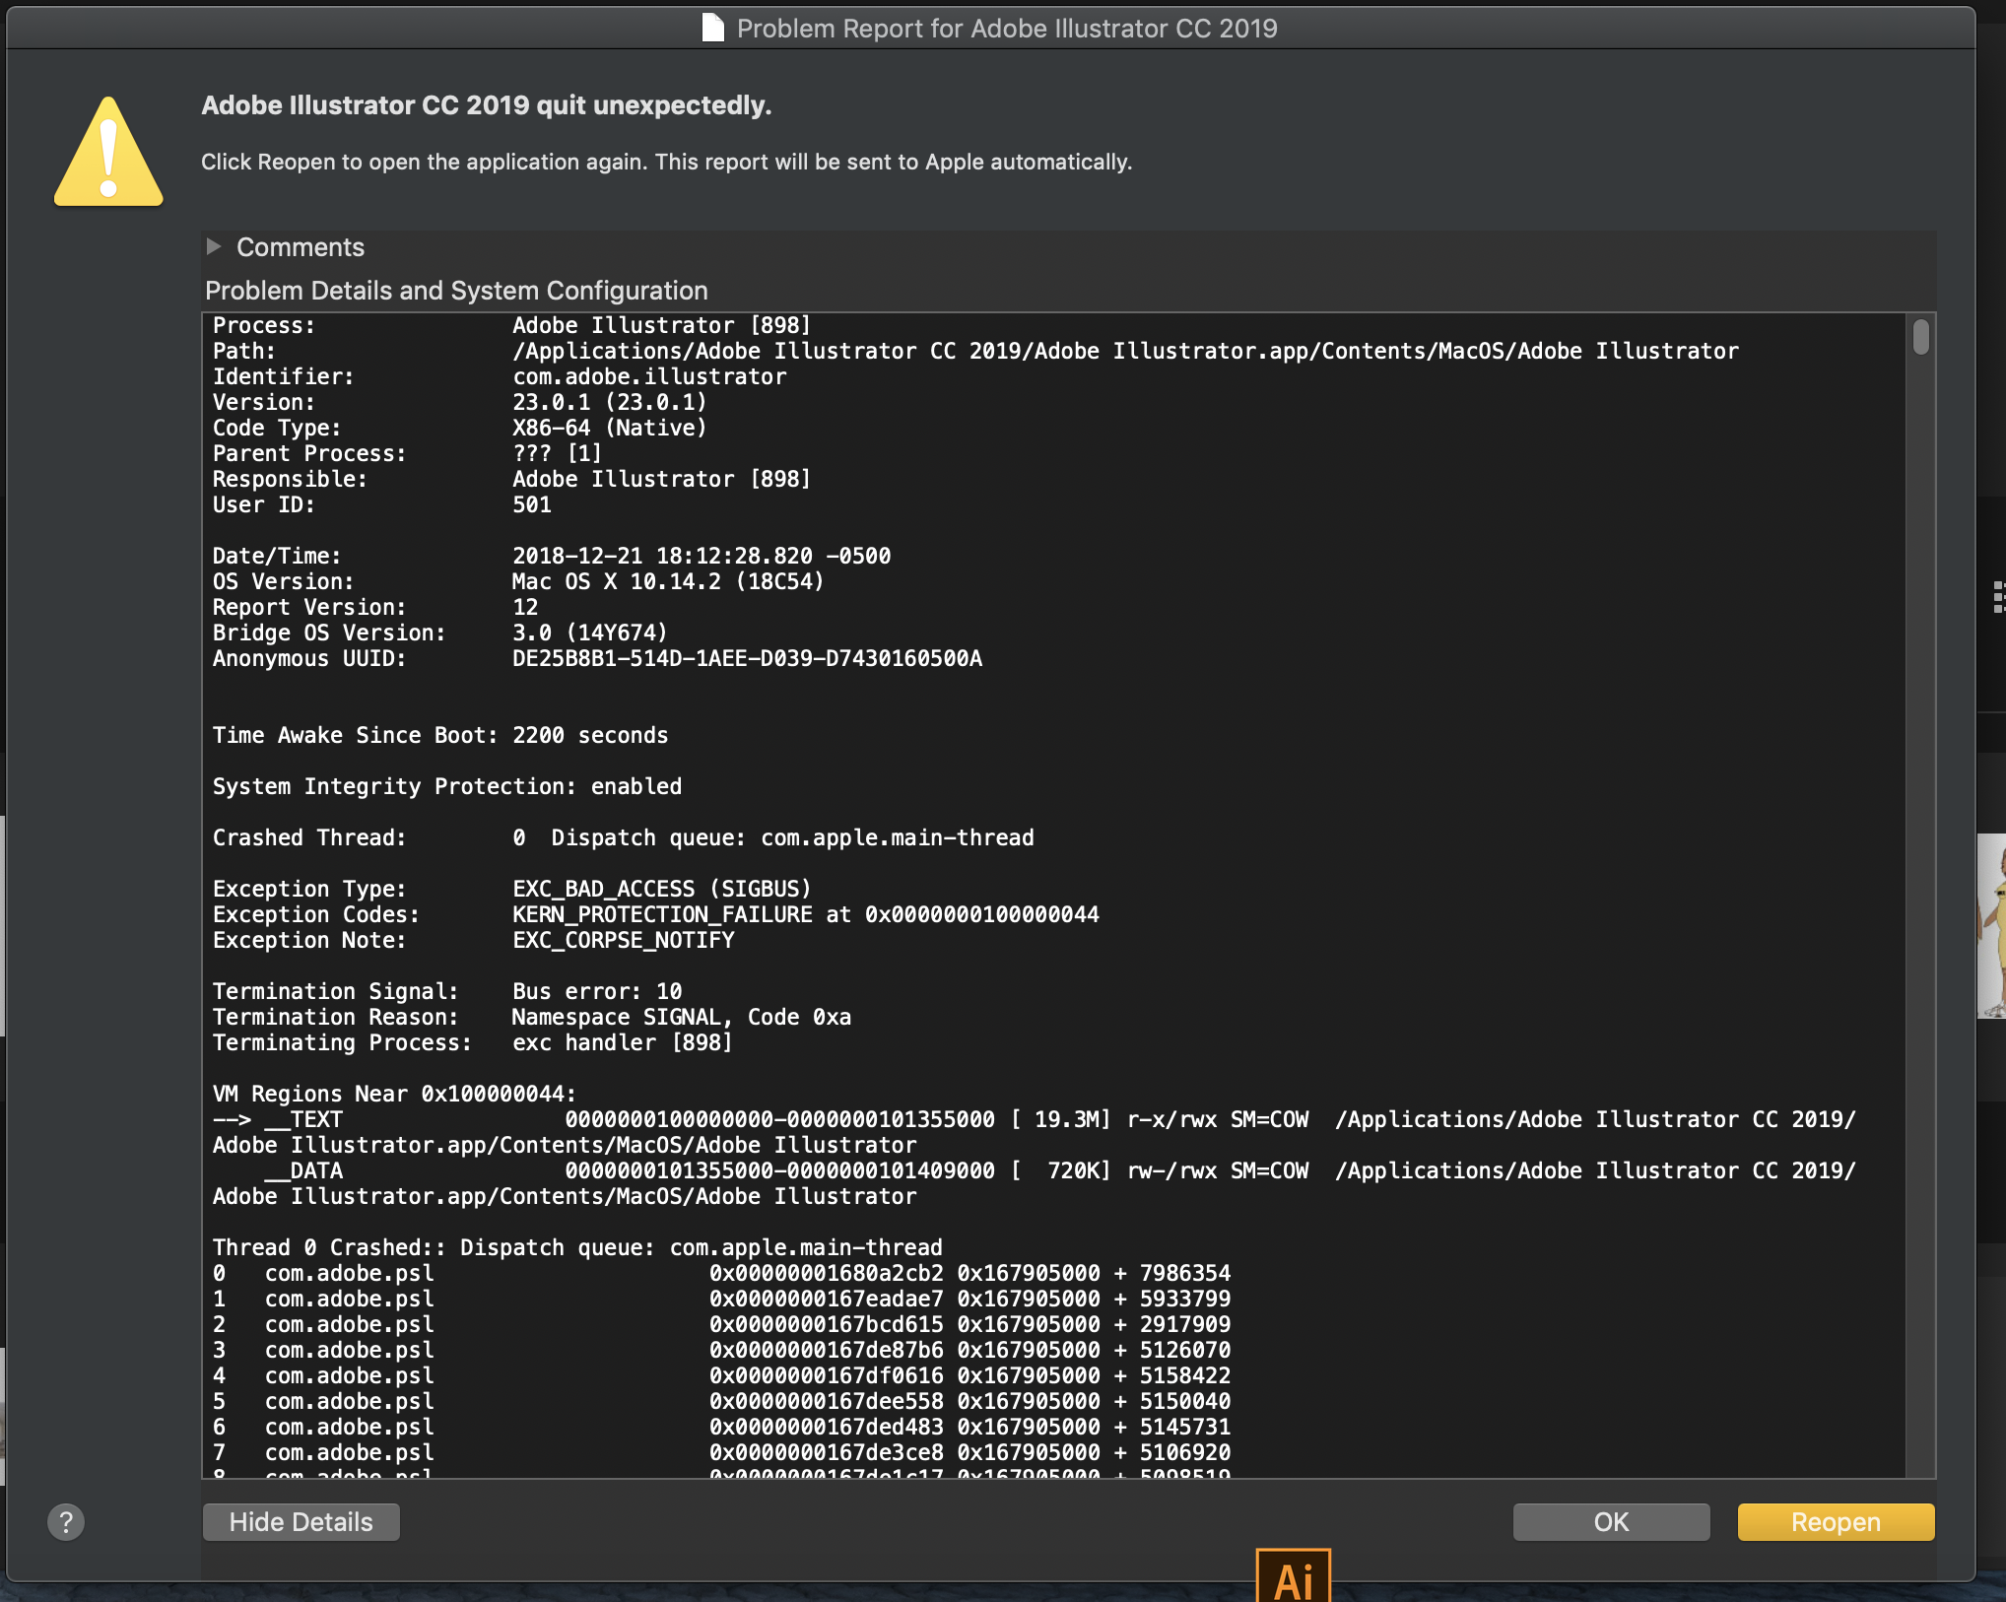Click stack frame 2 ending 2917909
The image size is (2006, 1602).
(721, 1324)
